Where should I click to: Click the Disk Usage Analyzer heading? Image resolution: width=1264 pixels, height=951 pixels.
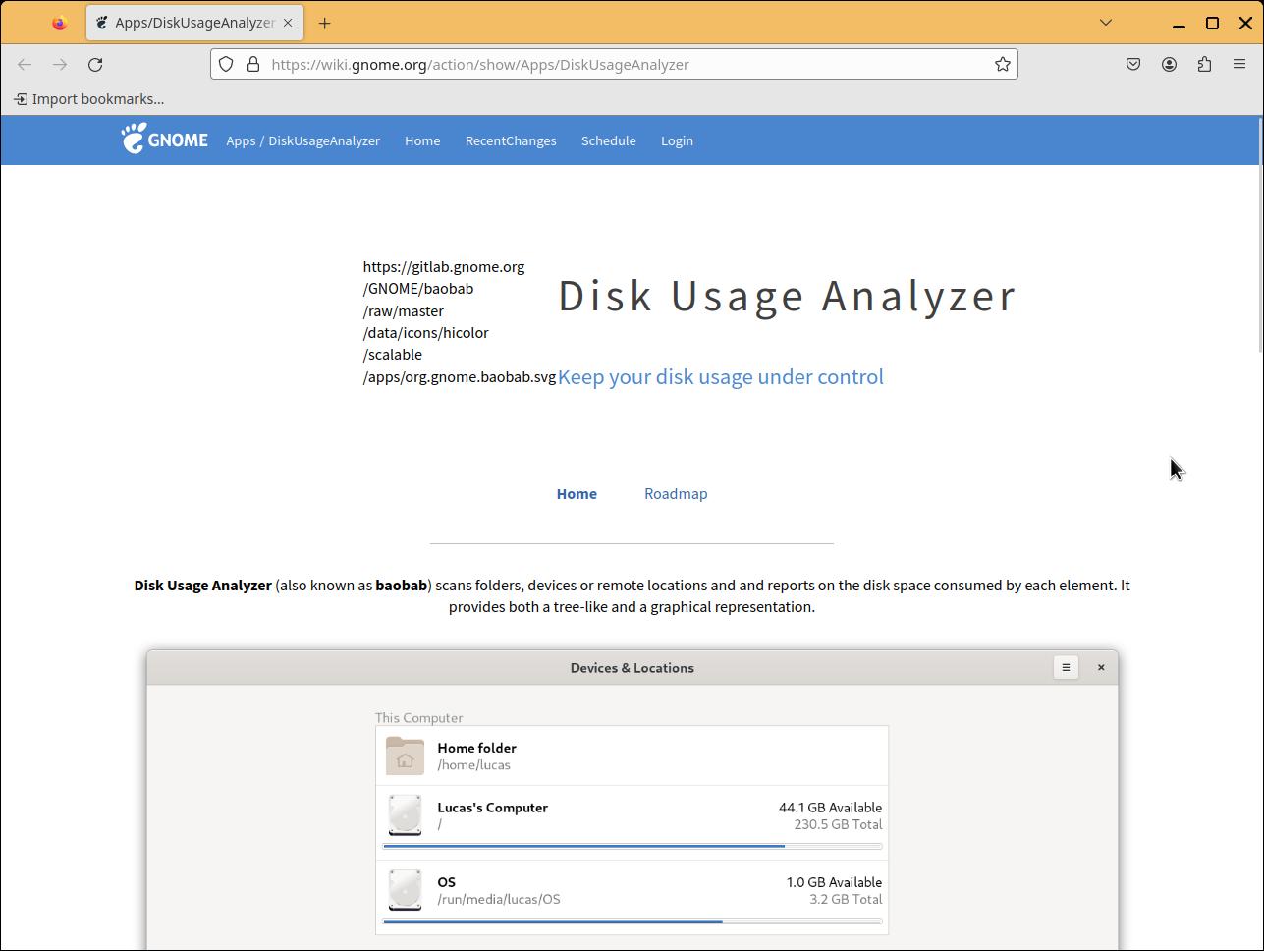click(x=787, y=296)
